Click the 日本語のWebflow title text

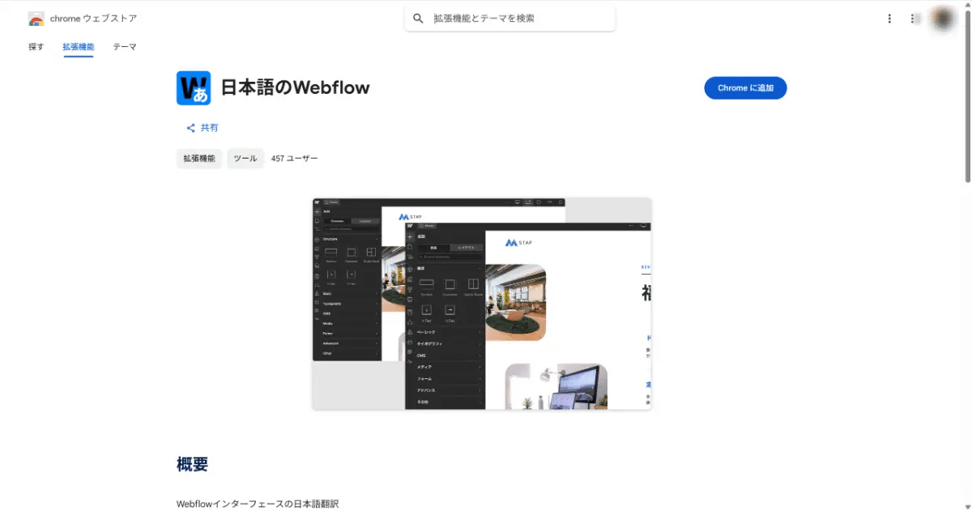click(x=294, y=87)
